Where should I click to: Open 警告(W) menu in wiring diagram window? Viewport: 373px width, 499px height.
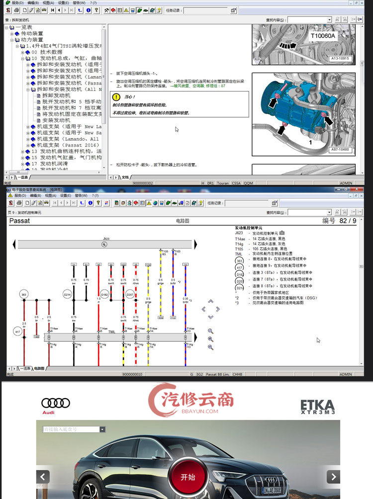point(81,195)
